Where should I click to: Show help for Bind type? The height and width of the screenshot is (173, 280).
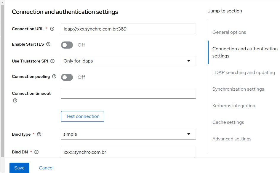(39, 134)
